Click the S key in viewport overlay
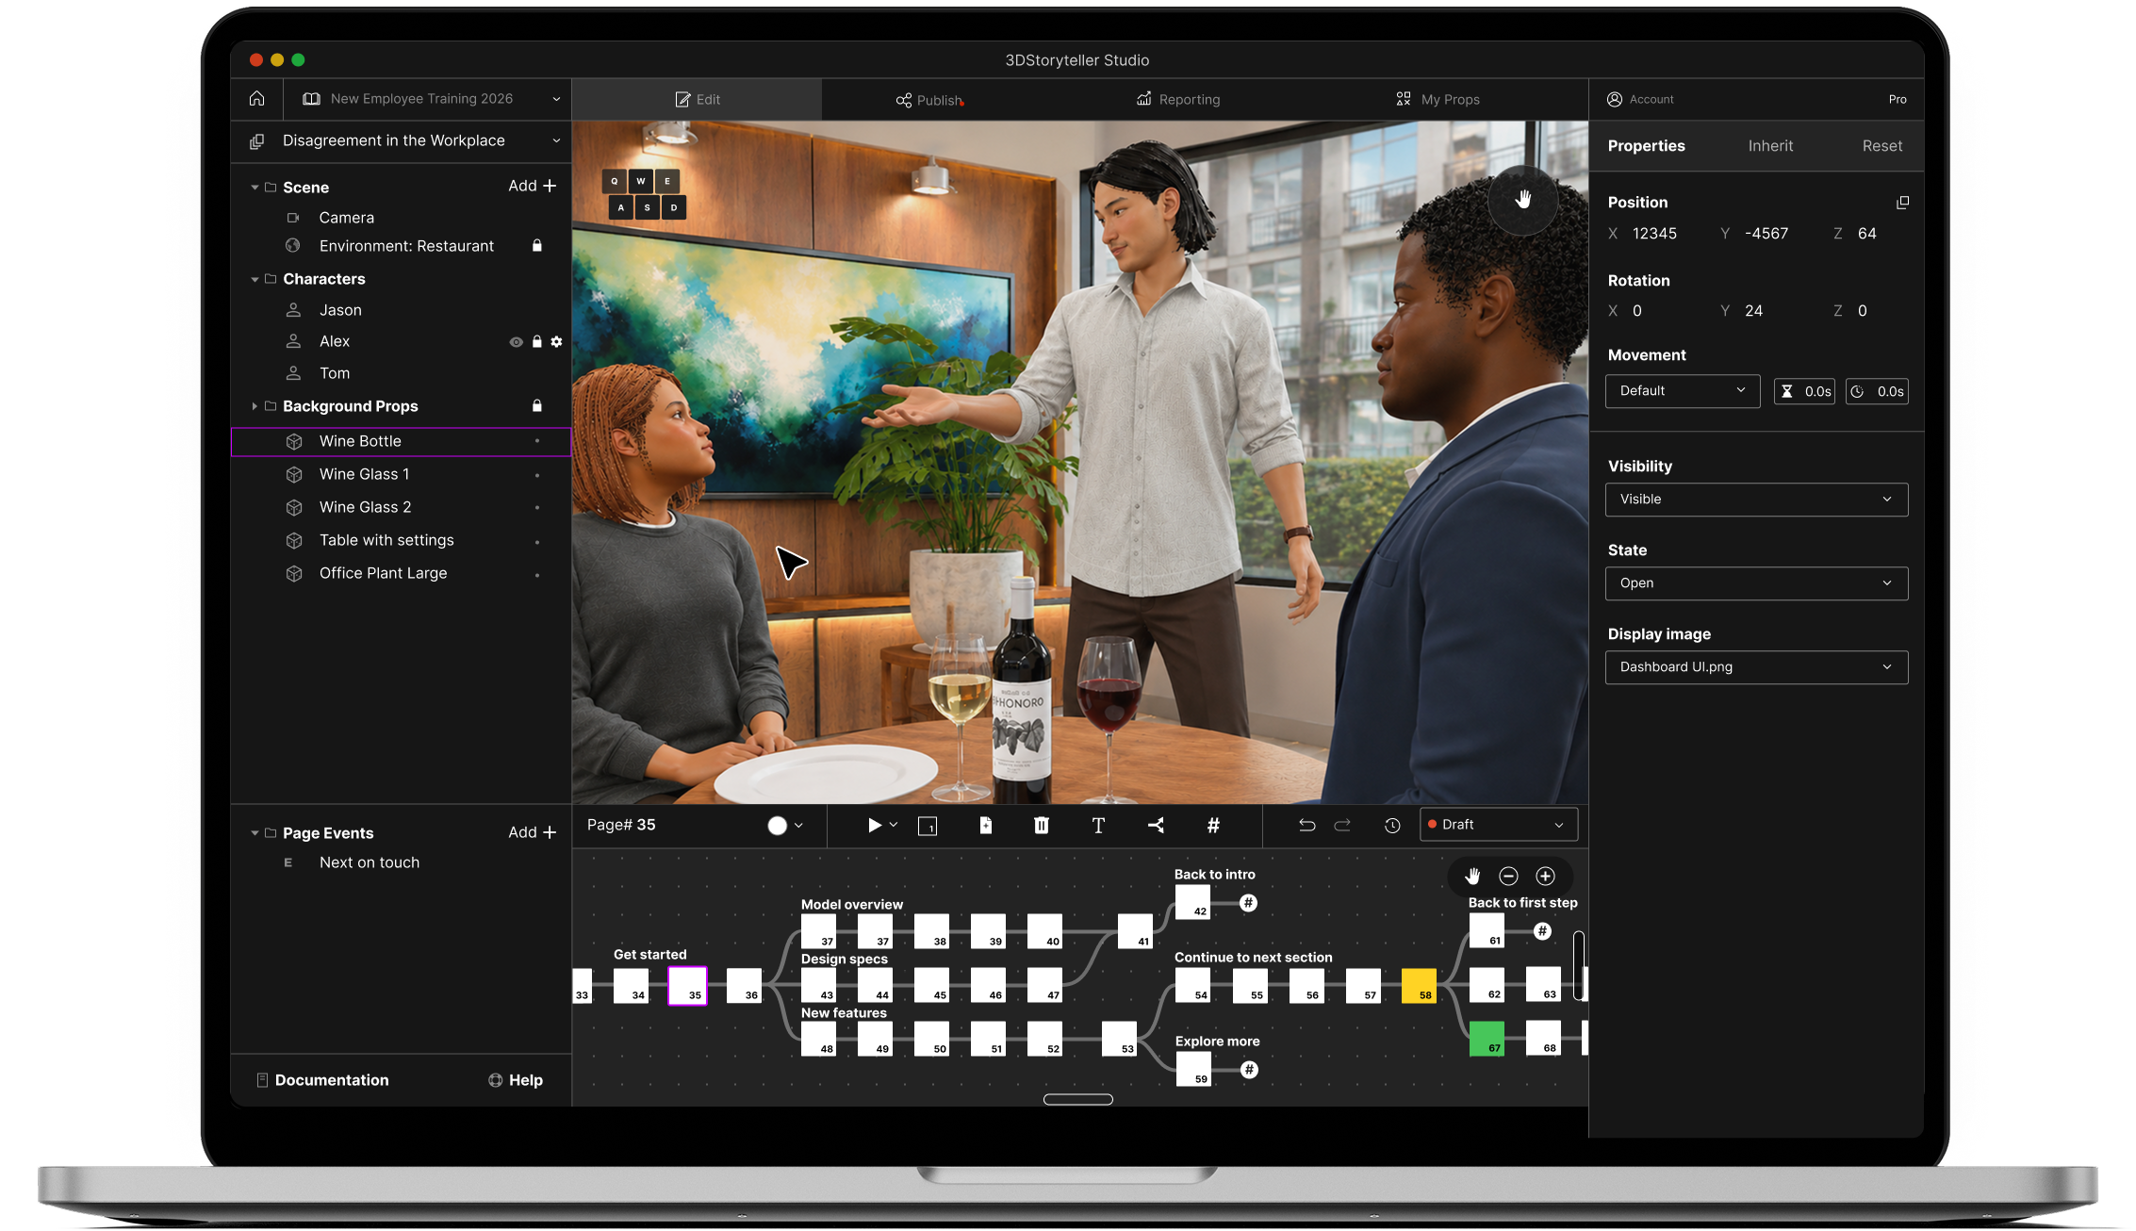 (648, 207)
